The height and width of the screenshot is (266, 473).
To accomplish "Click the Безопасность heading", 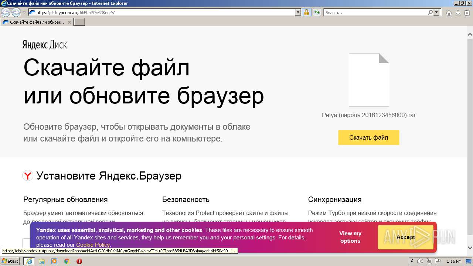I will (186, 199).
